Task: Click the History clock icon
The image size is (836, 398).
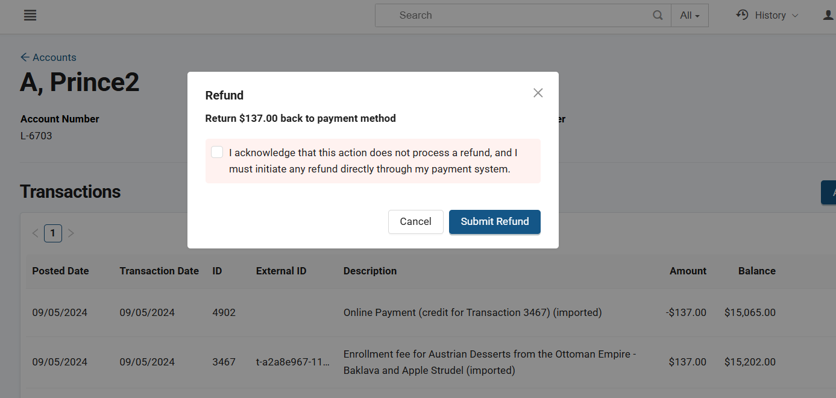Action: pyautogui.click(x=742, y=14)
